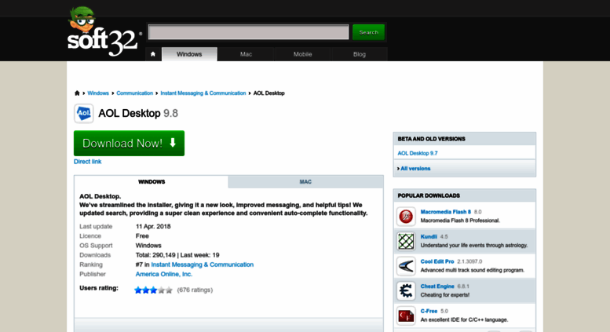Switch to the Windows navigation tab
The image size is (610, 332).
tap(189, 54)
